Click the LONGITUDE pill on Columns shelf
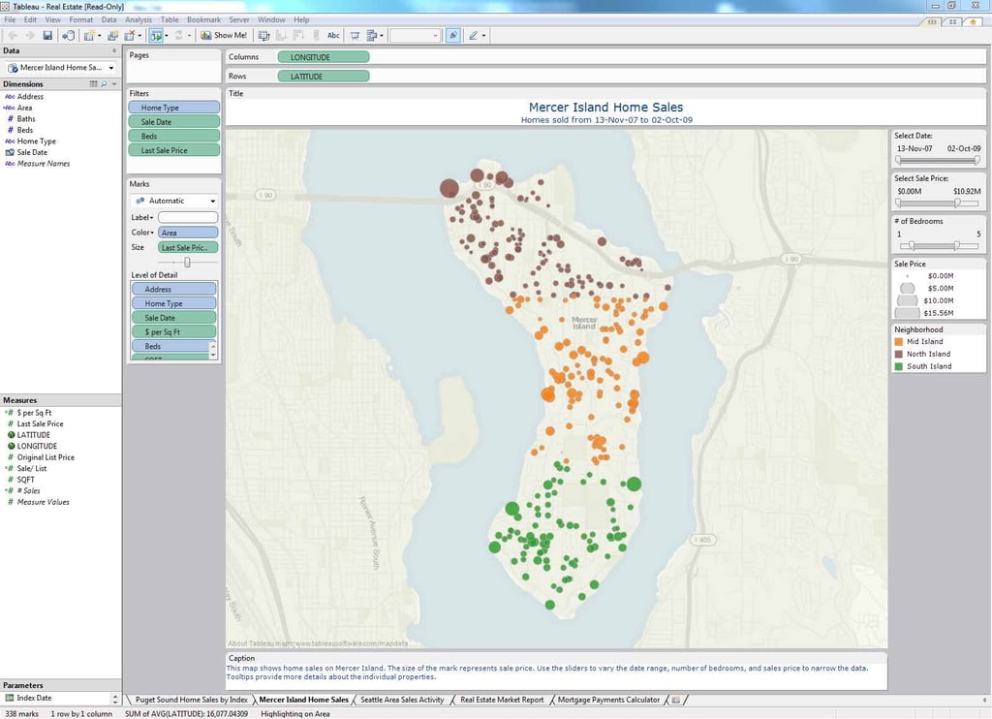The image size is (992, 719). pyautogui.click(x=323, y=57)
